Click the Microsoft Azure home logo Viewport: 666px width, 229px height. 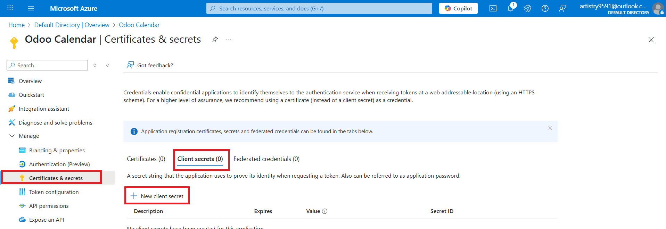click(x=74, y=8)
